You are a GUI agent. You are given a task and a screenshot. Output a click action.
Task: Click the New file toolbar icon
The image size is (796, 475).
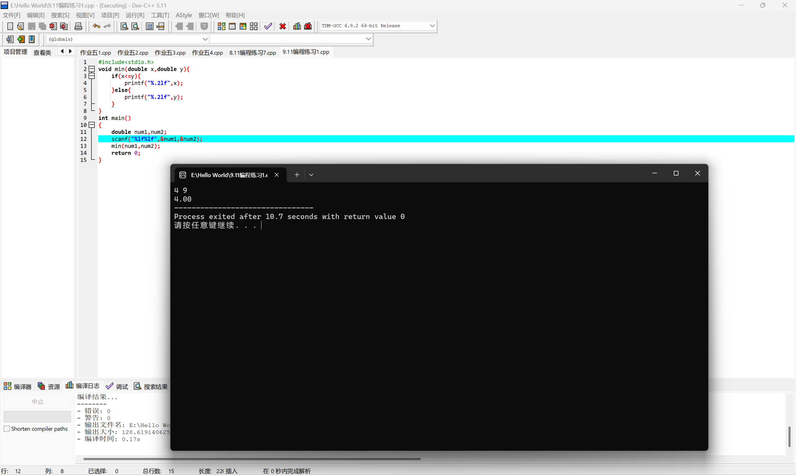pos(10,26)
